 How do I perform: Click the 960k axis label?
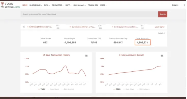pos(27,74)
